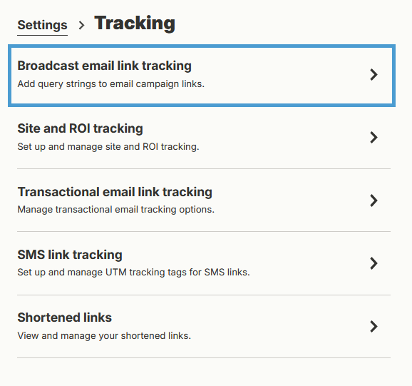412x386 pixels.
Task: Click the Shortened links chevron arrow
Action: 374,326
